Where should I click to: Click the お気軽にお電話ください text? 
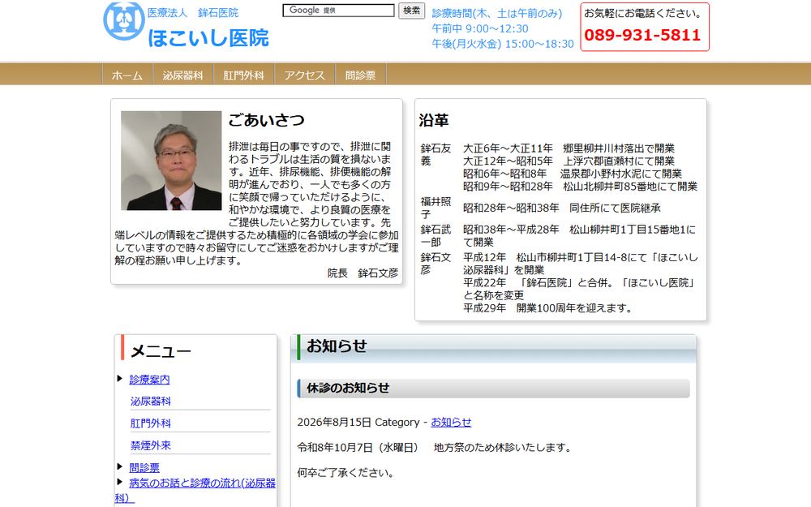pos(642,14)
